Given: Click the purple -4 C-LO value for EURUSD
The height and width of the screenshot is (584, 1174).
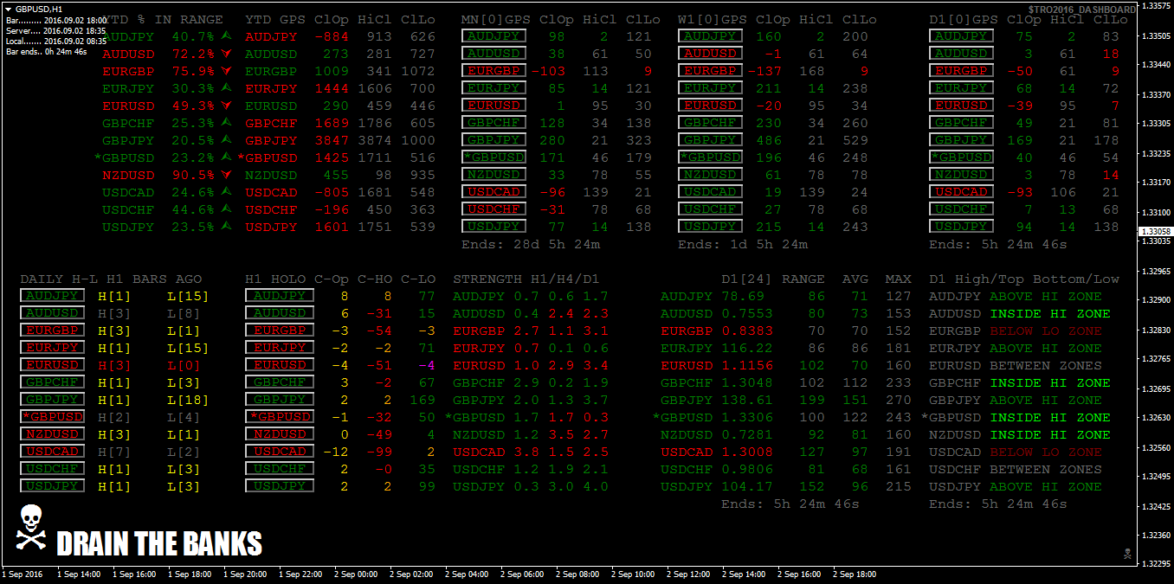Looking at the screenshot, I should coord(427,365).
